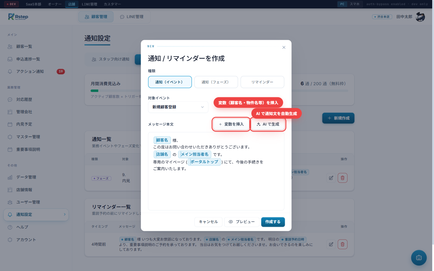Screen dimensions: 434x271
Task: Select the リマインダー type option
Action: pos(262,82)
